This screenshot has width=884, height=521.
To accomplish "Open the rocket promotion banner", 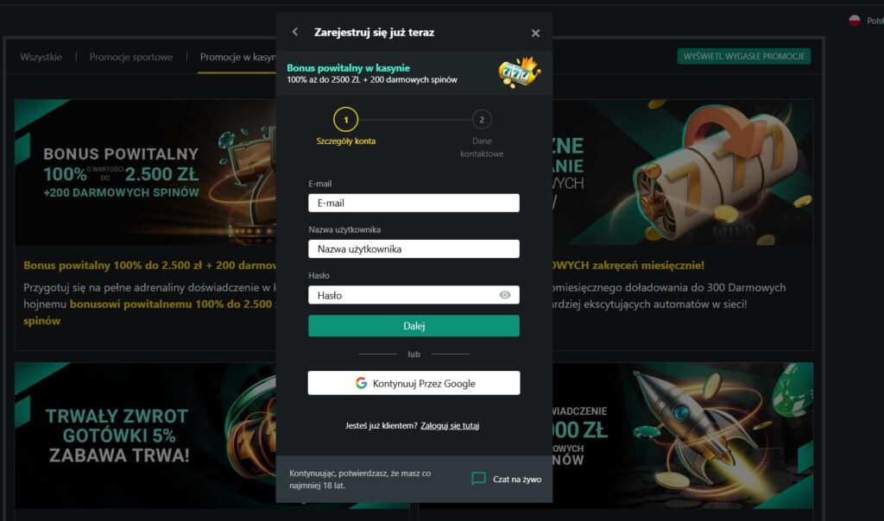I will 683,435.
